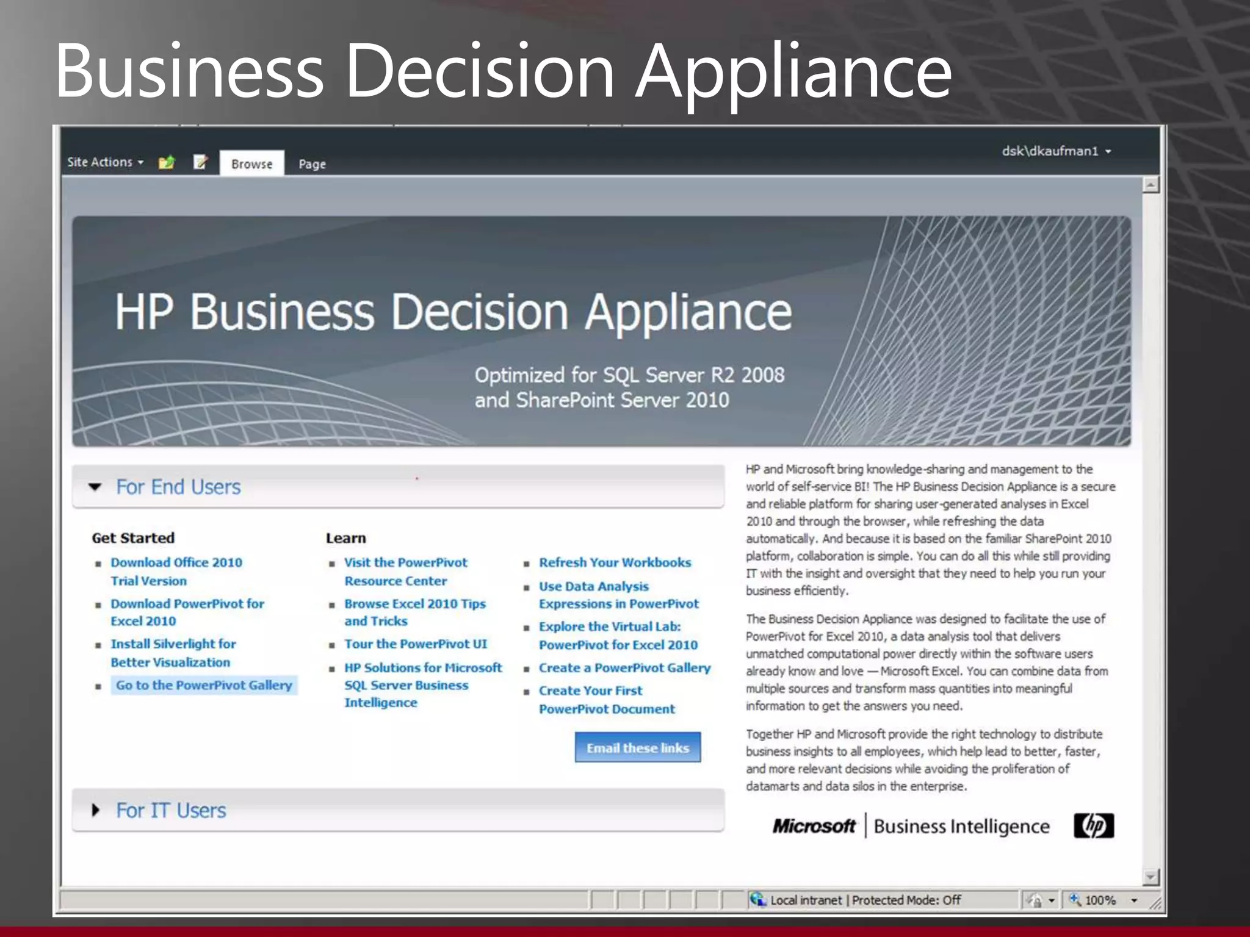Viewport: 1250px width, 937px height.
Task: Open Tour the PowerPivot UI link
Action: (416, 644)
